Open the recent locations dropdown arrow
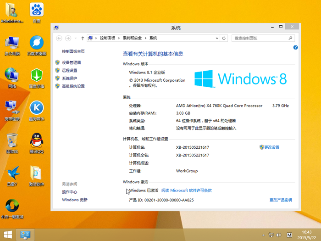The height and width of the screenshot is (241, 321). [x=76, y=38]
